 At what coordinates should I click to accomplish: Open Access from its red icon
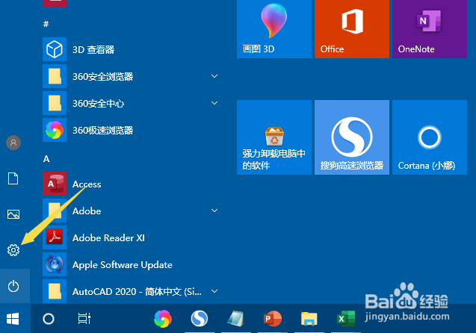tap(55, 184)
